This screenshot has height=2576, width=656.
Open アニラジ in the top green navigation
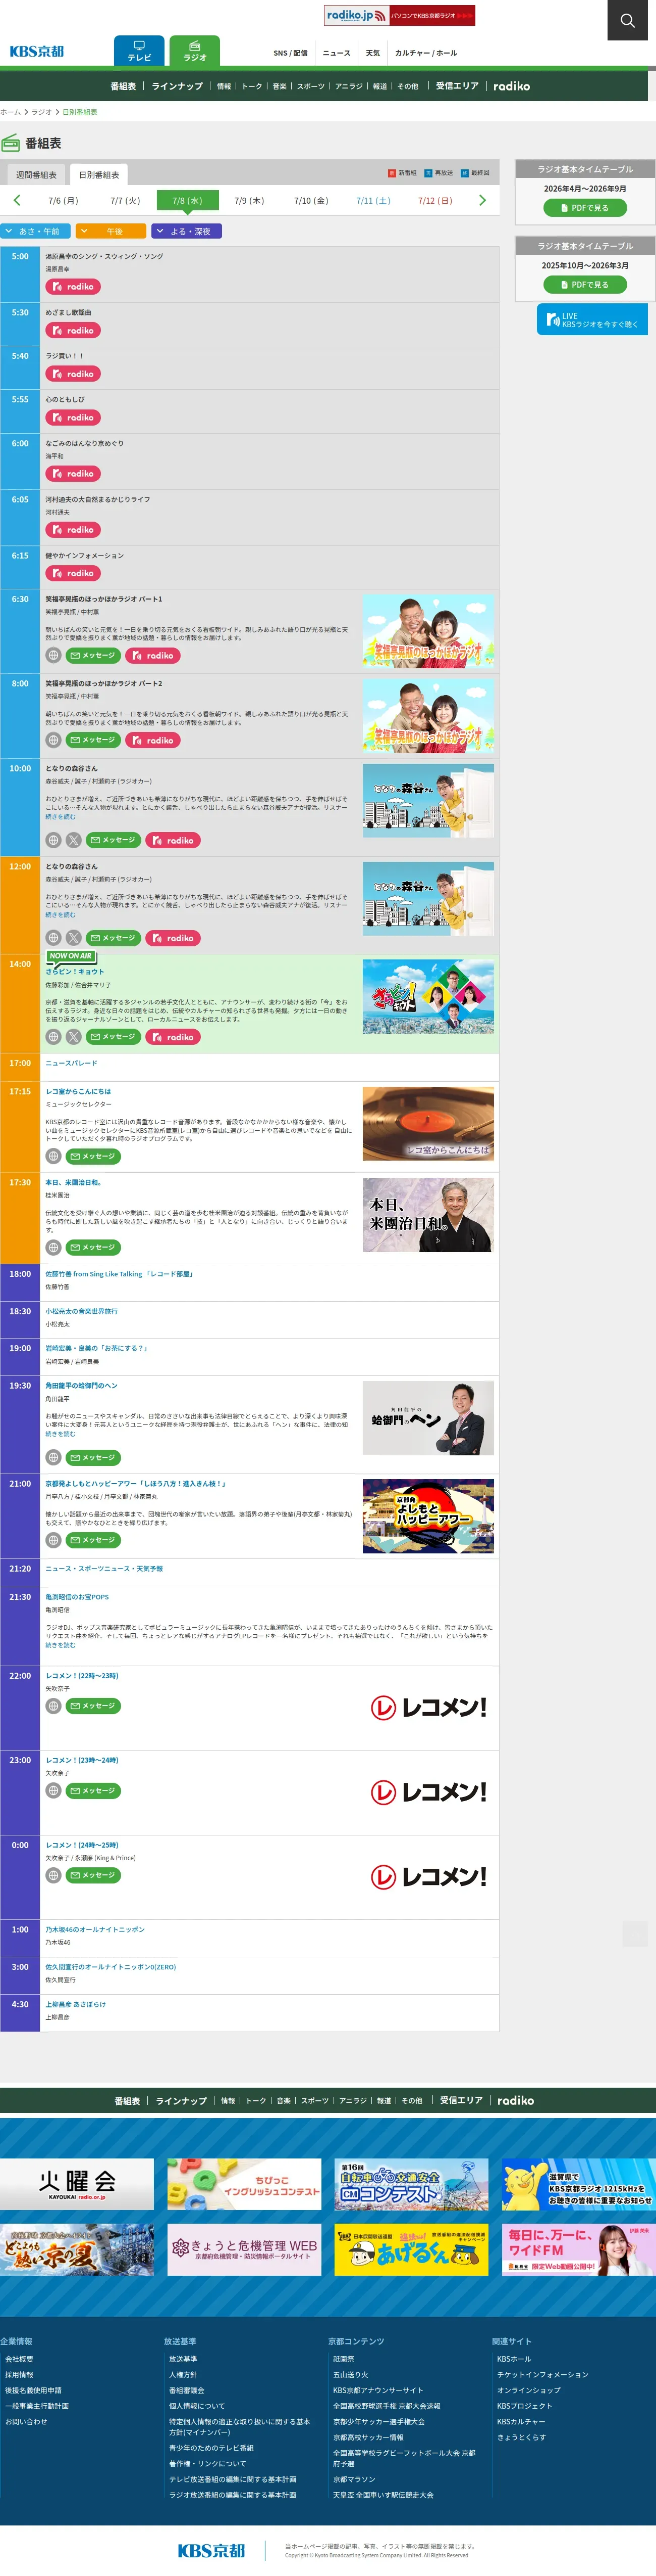349,86
